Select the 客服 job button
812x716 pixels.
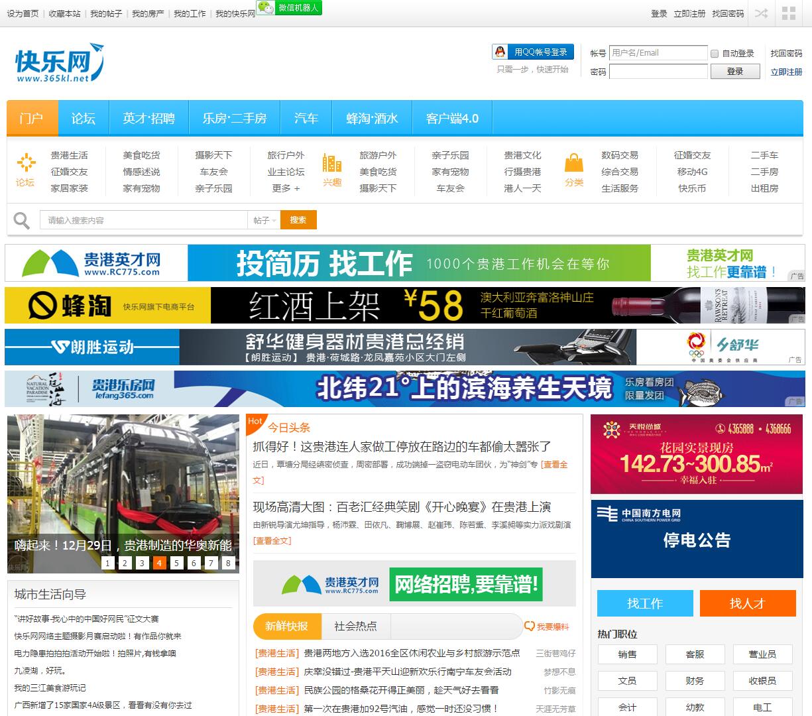[x=695, y=654]
